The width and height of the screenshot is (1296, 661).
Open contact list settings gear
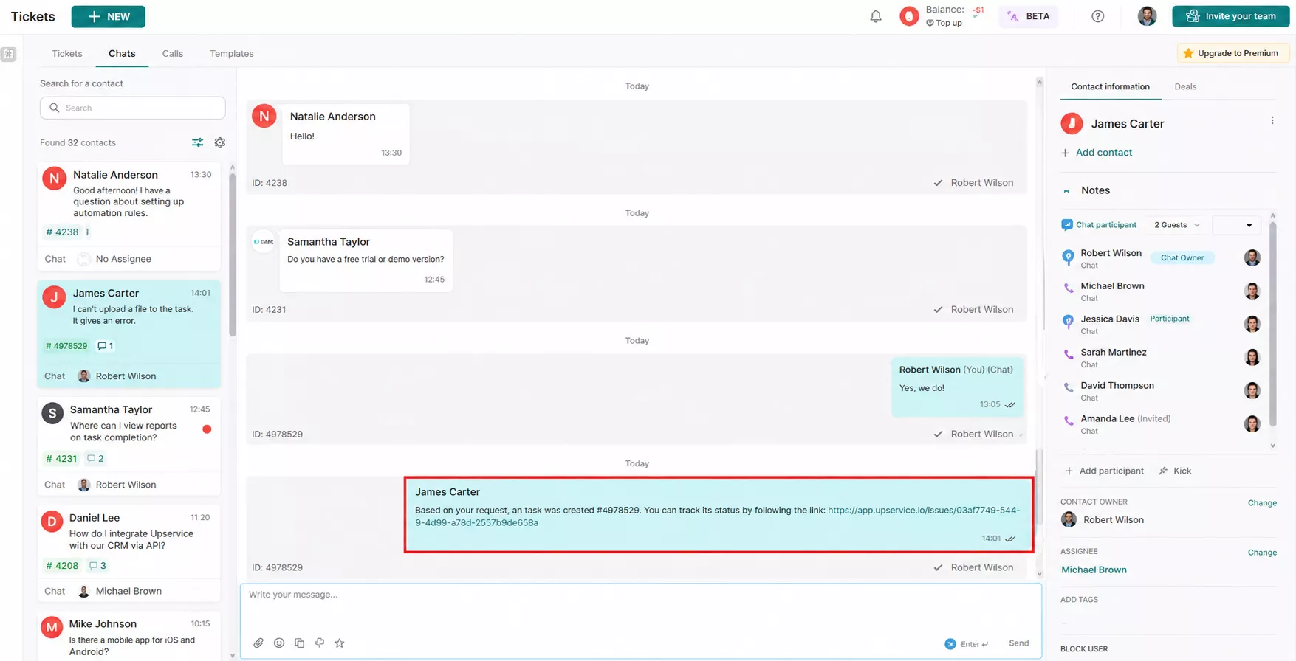tap(220, 142)
